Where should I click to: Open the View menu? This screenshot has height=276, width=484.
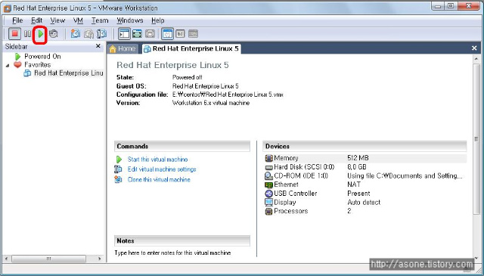(x=57, y=20)
